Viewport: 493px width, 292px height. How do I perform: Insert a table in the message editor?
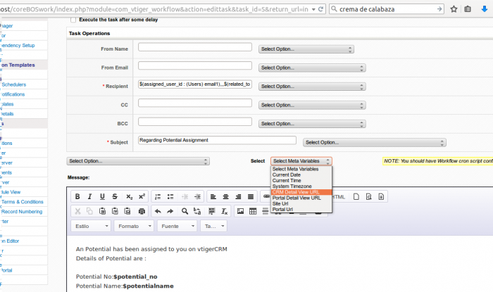point(252,211)
